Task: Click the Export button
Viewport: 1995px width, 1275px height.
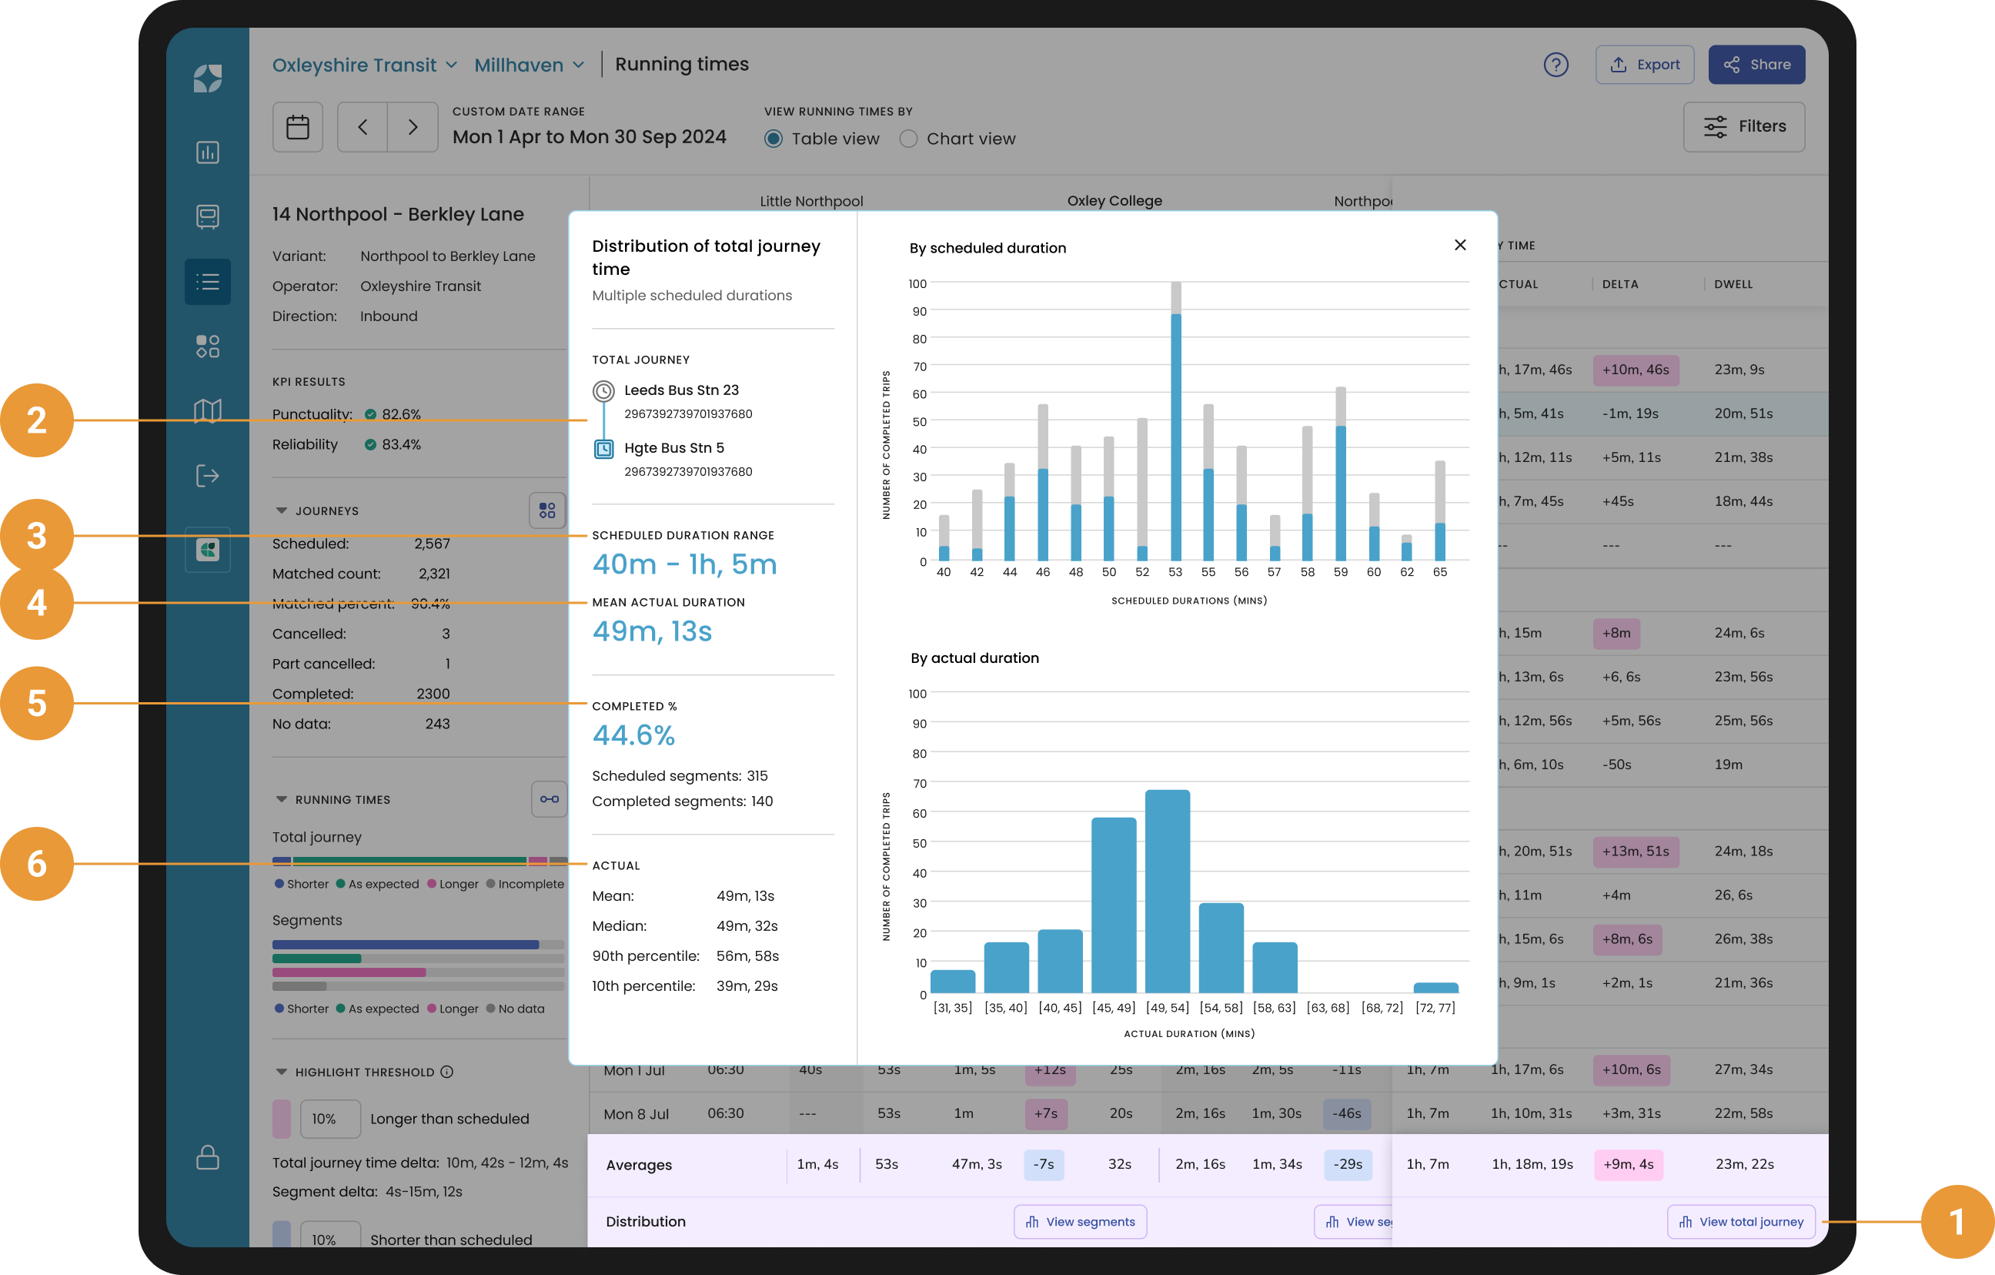Action: pos(1644,65)
